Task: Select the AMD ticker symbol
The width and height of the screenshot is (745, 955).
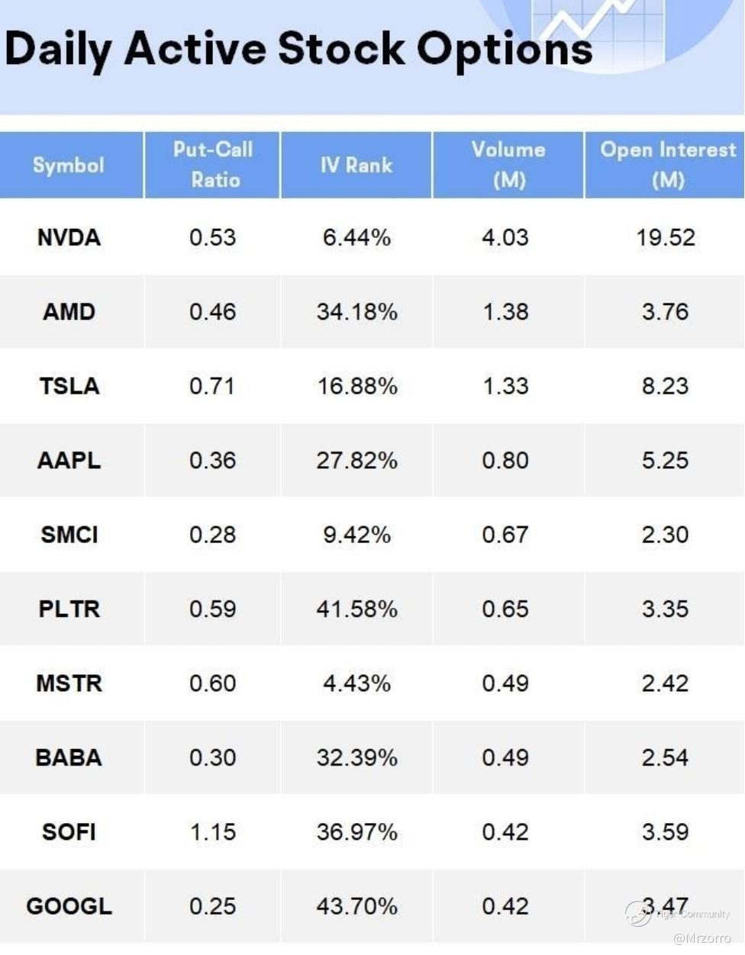Action: 69,312
